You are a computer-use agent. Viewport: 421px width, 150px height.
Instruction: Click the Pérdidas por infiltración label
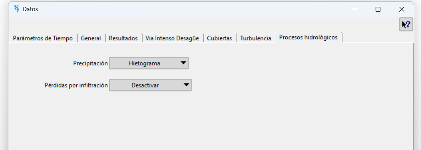pyautogui.click(x=76, y=85)
